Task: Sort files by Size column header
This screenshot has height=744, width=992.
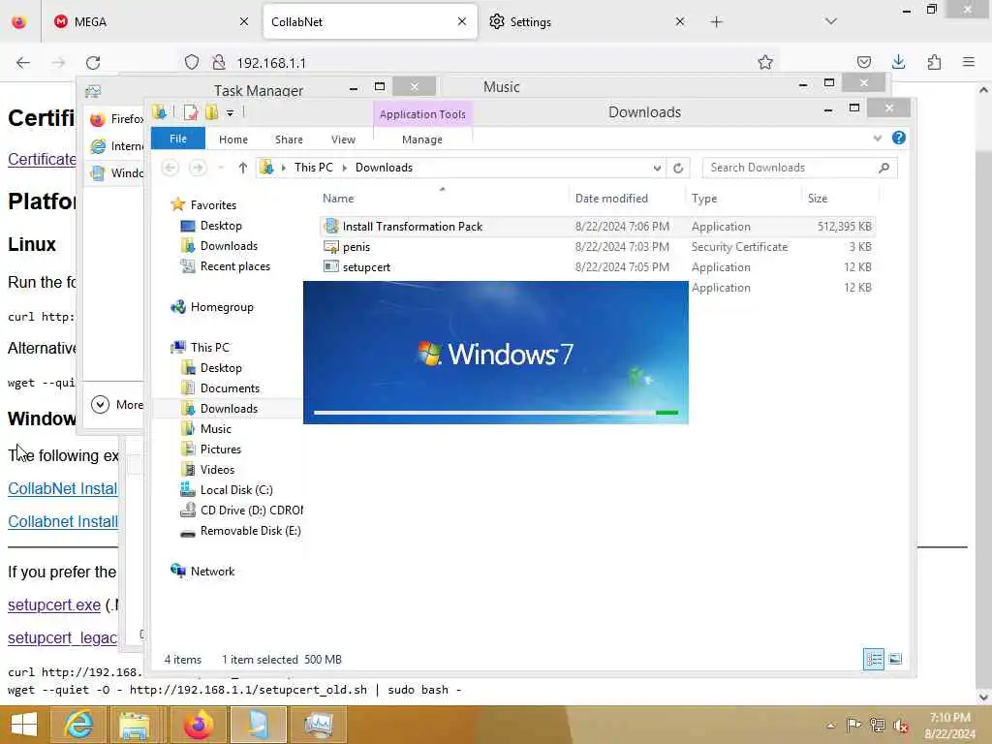Action: (x=818, y=198)
